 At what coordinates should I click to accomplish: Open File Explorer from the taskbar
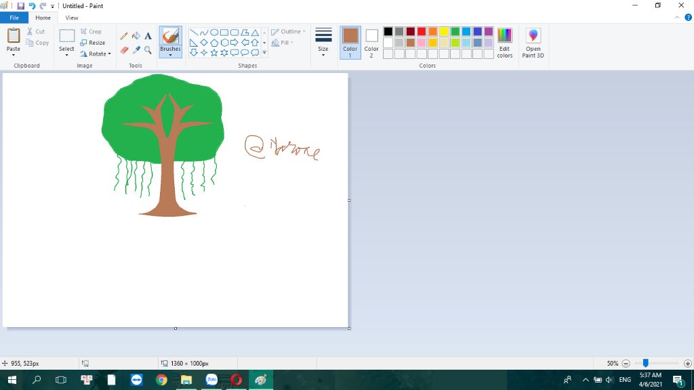tap(186, 380)
